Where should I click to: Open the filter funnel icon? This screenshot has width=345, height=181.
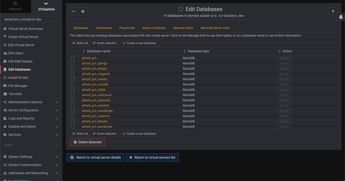click(x=333, y=12)
